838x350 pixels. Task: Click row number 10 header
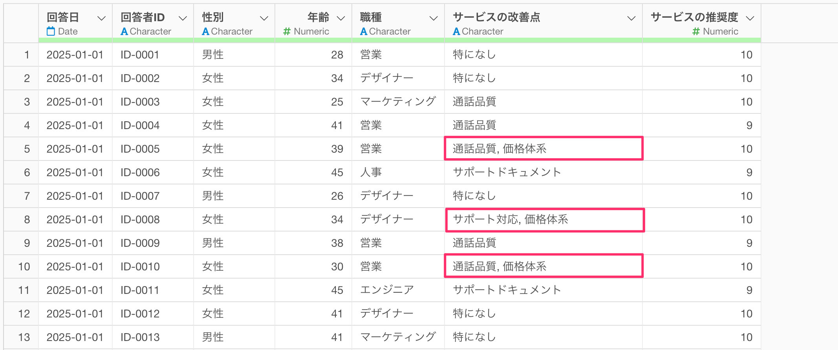pos(24,267)
